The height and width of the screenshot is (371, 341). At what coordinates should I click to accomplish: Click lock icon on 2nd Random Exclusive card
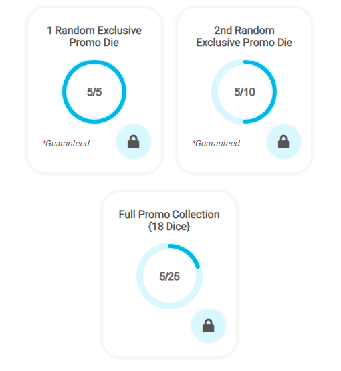pos(284,142)
